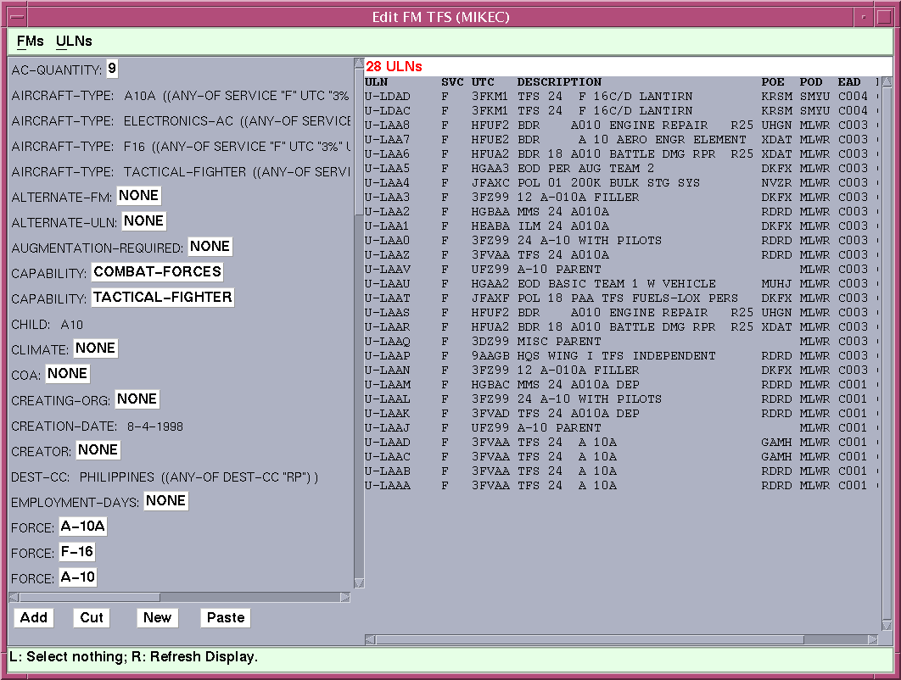The image size is (901, 680).
Task: Select ULN row U-LAA4 in the list
Action: [x=388, y=183]
